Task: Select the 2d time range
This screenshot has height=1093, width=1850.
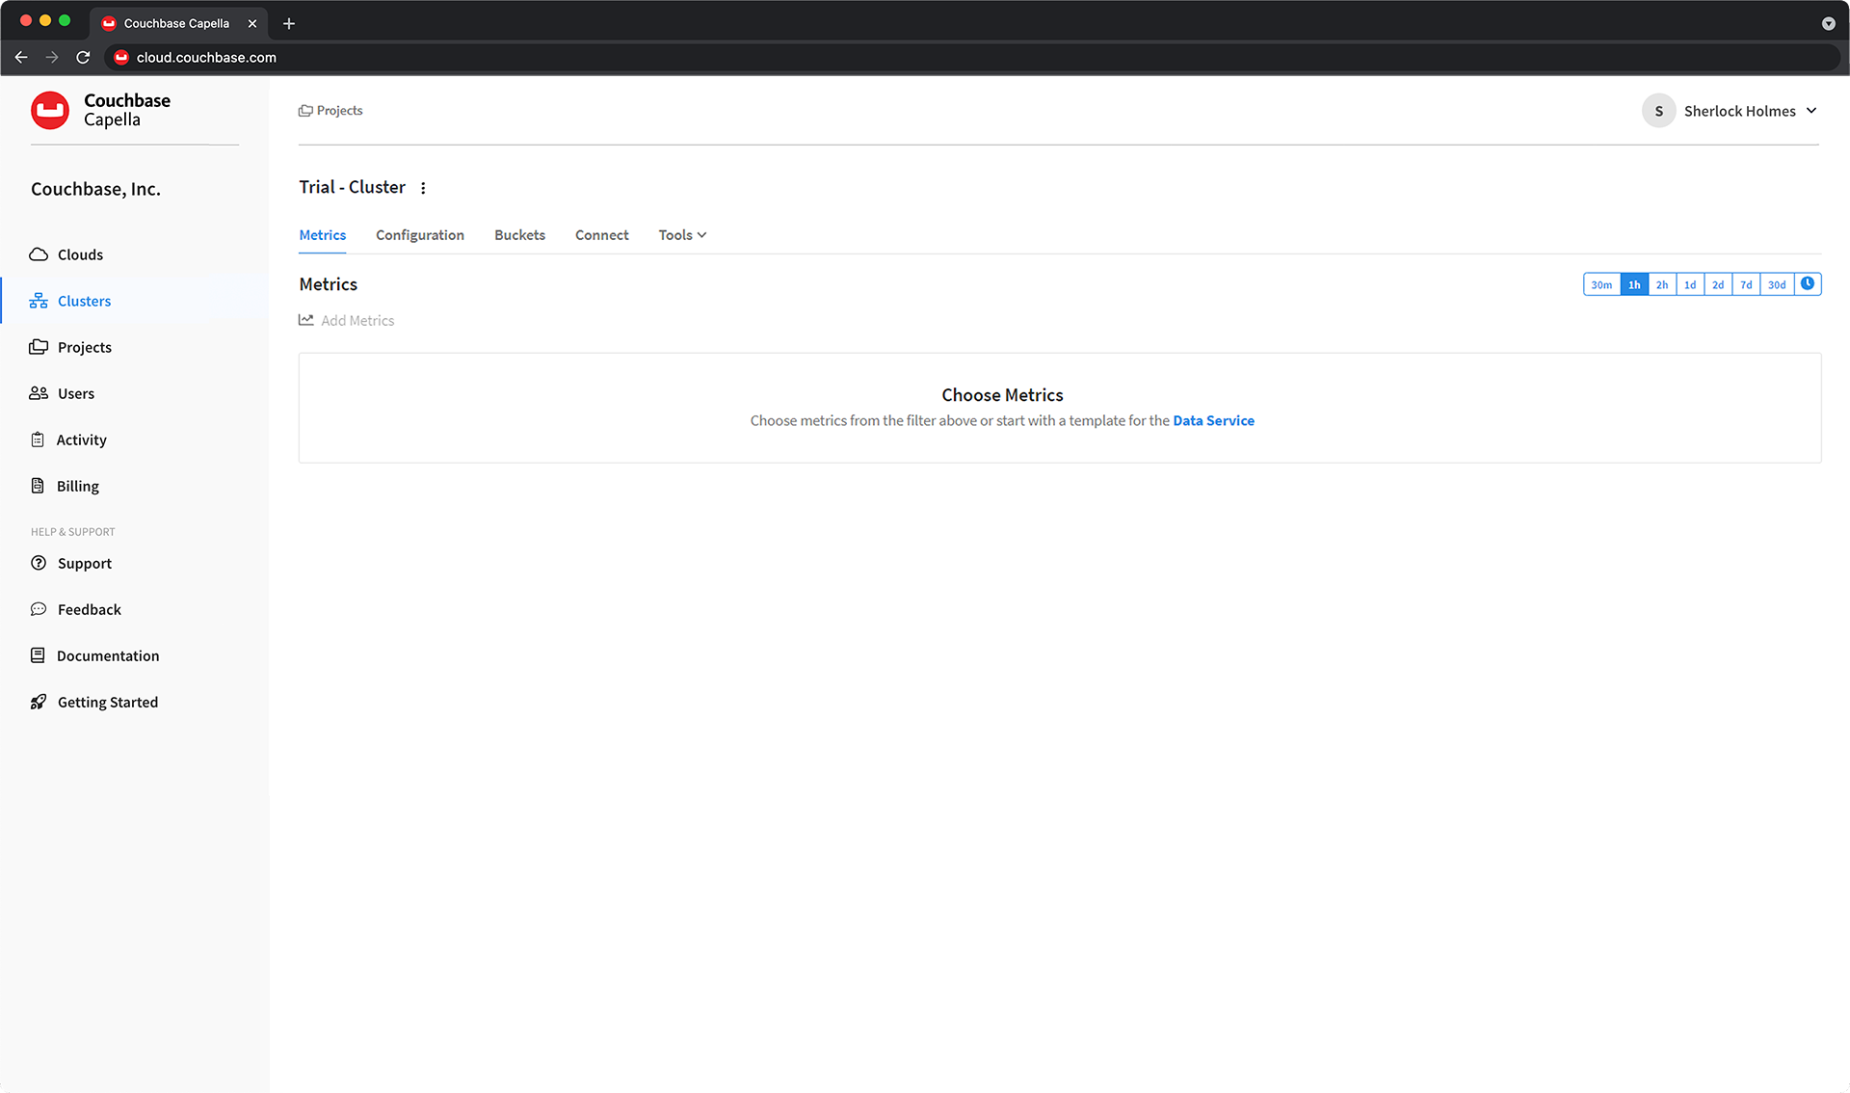Action: click(1718, 284)
